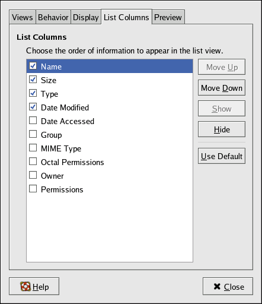
Task: Click the Hide button
Action: 222,129
